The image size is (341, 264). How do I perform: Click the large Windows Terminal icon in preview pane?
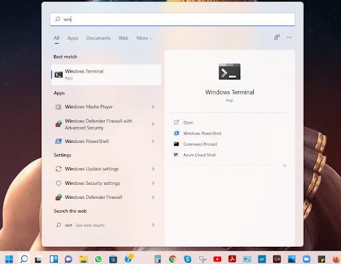(230, 71)
